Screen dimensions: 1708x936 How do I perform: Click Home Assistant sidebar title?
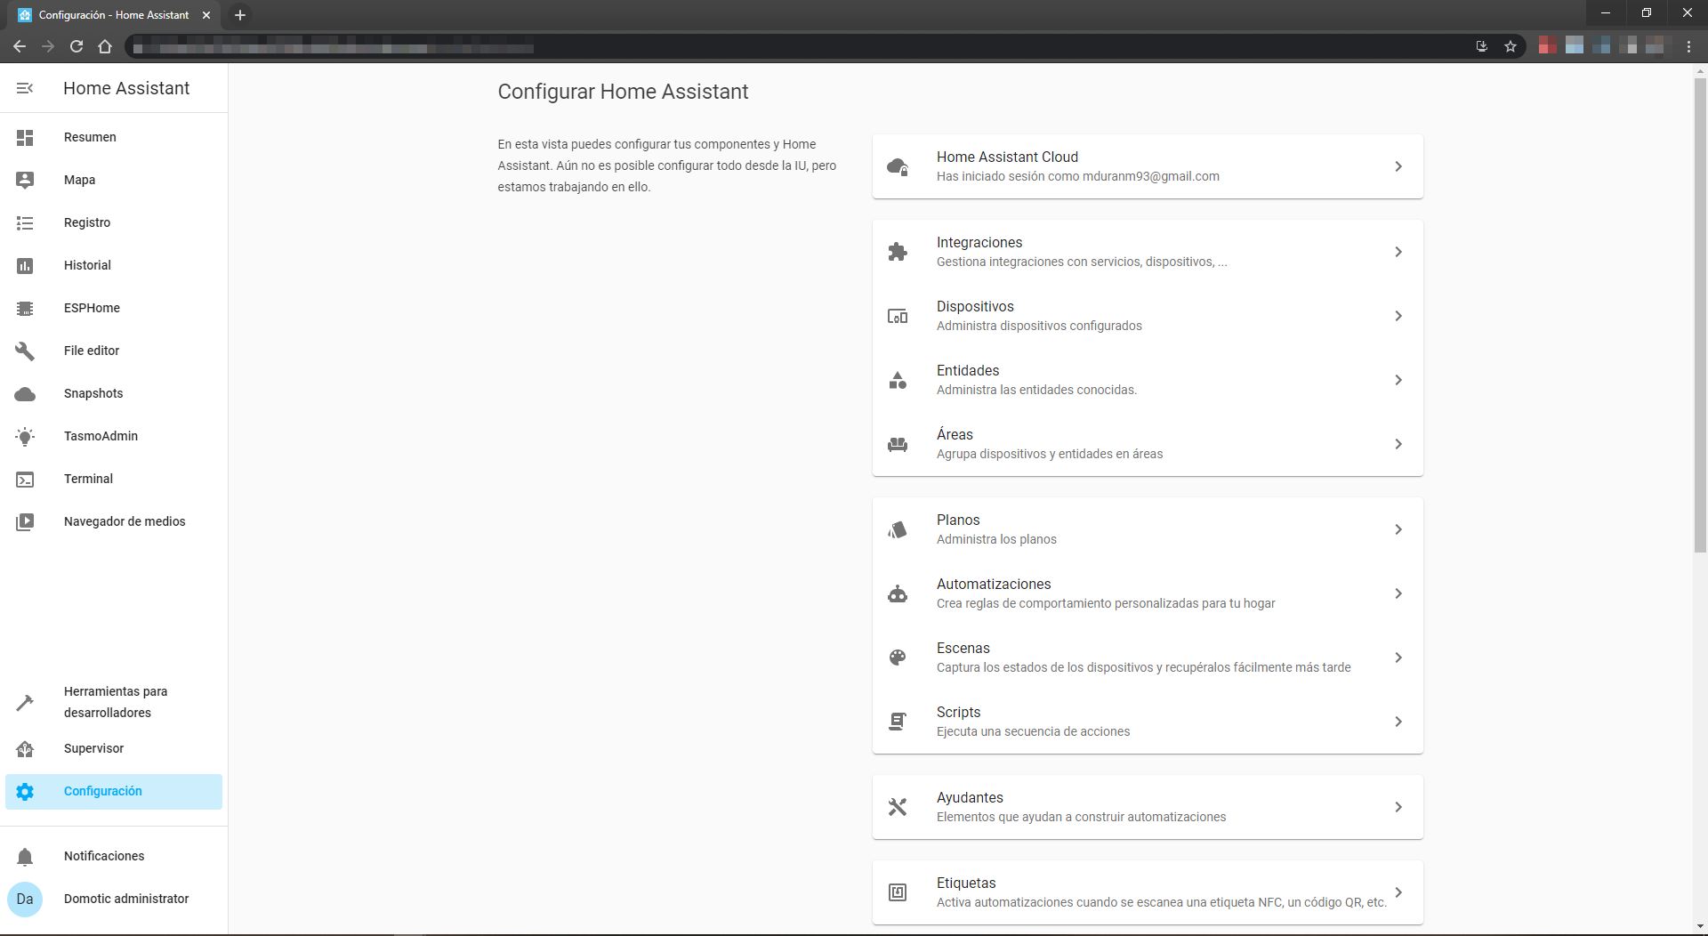[x=126, y=88]
